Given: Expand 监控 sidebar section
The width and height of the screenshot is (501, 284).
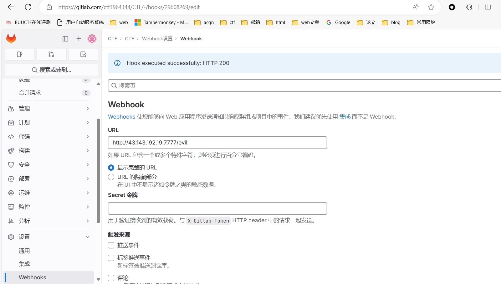Looking at the screenshot, I should coord(49,207).
